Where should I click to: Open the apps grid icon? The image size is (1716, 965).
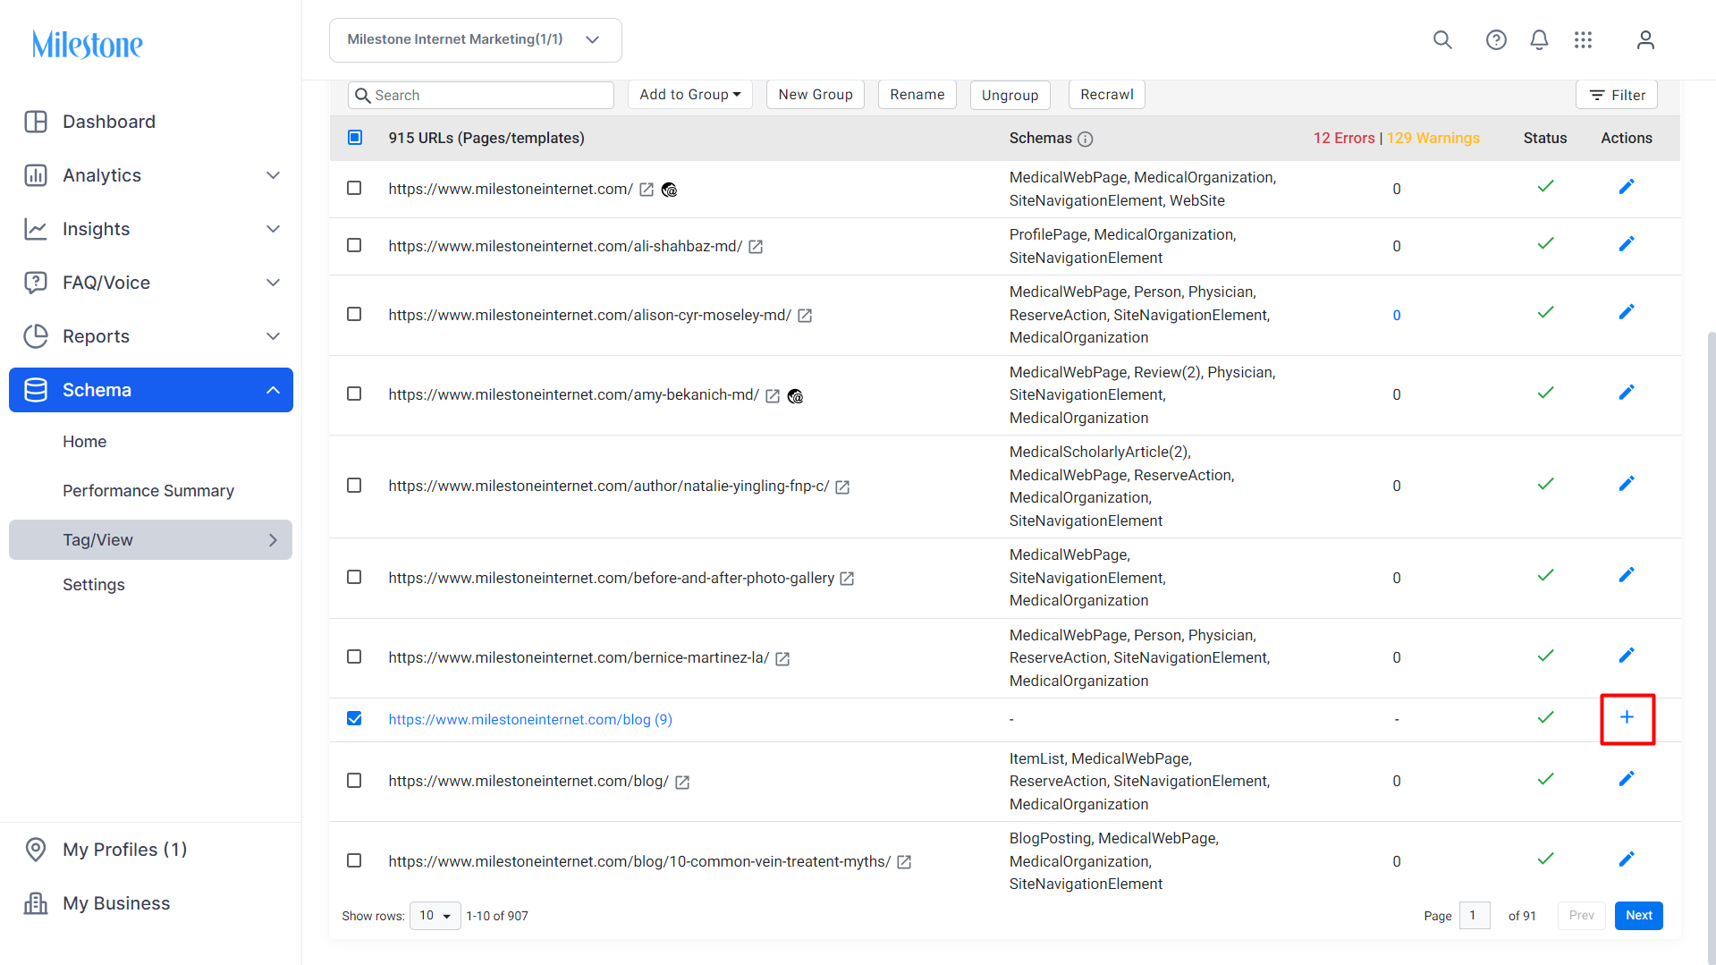click(x=1583, y=40)
